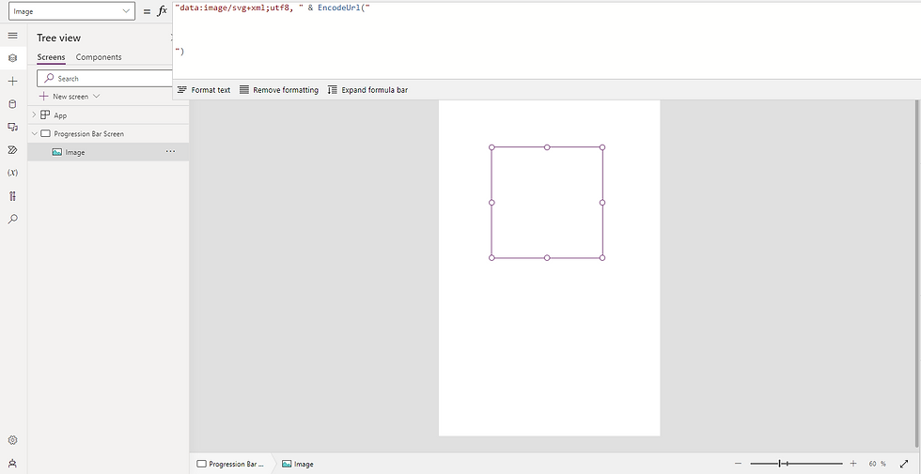Open the Variables (x) icon
This screenshot has height=474, width=921.
click(x=12, y=173)
